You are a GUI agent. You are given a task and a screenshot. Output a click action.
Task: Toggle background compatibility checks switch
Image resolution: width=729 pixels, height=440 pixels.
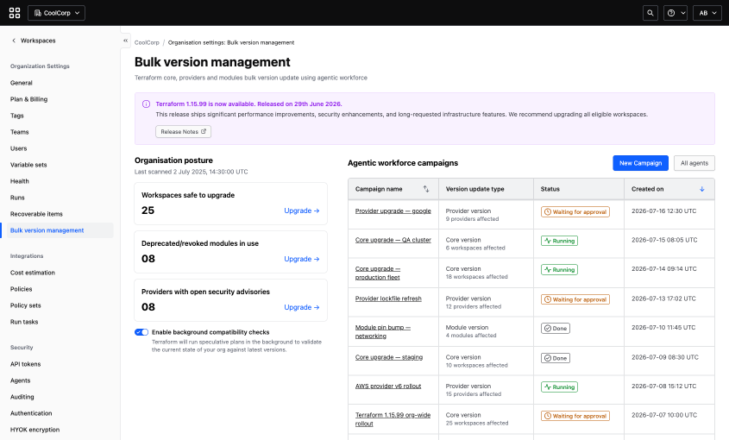[x=141, y=332]
